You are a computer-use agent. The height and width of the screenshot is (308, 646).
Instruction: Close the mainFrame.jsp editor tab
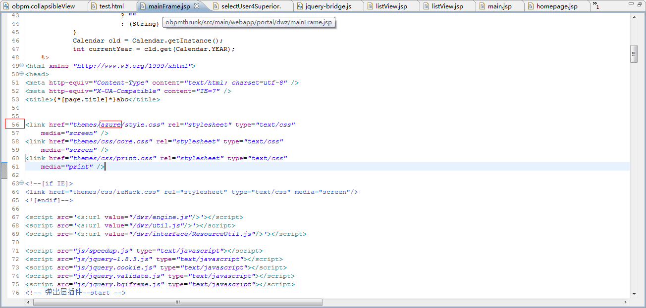(196, 6)
